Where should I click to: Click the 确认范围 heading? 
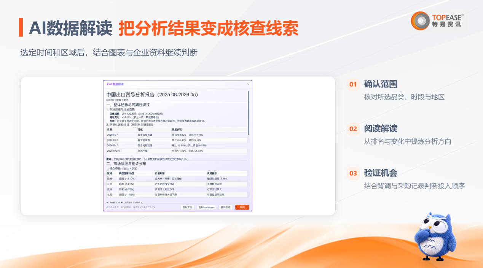[381, 84]
